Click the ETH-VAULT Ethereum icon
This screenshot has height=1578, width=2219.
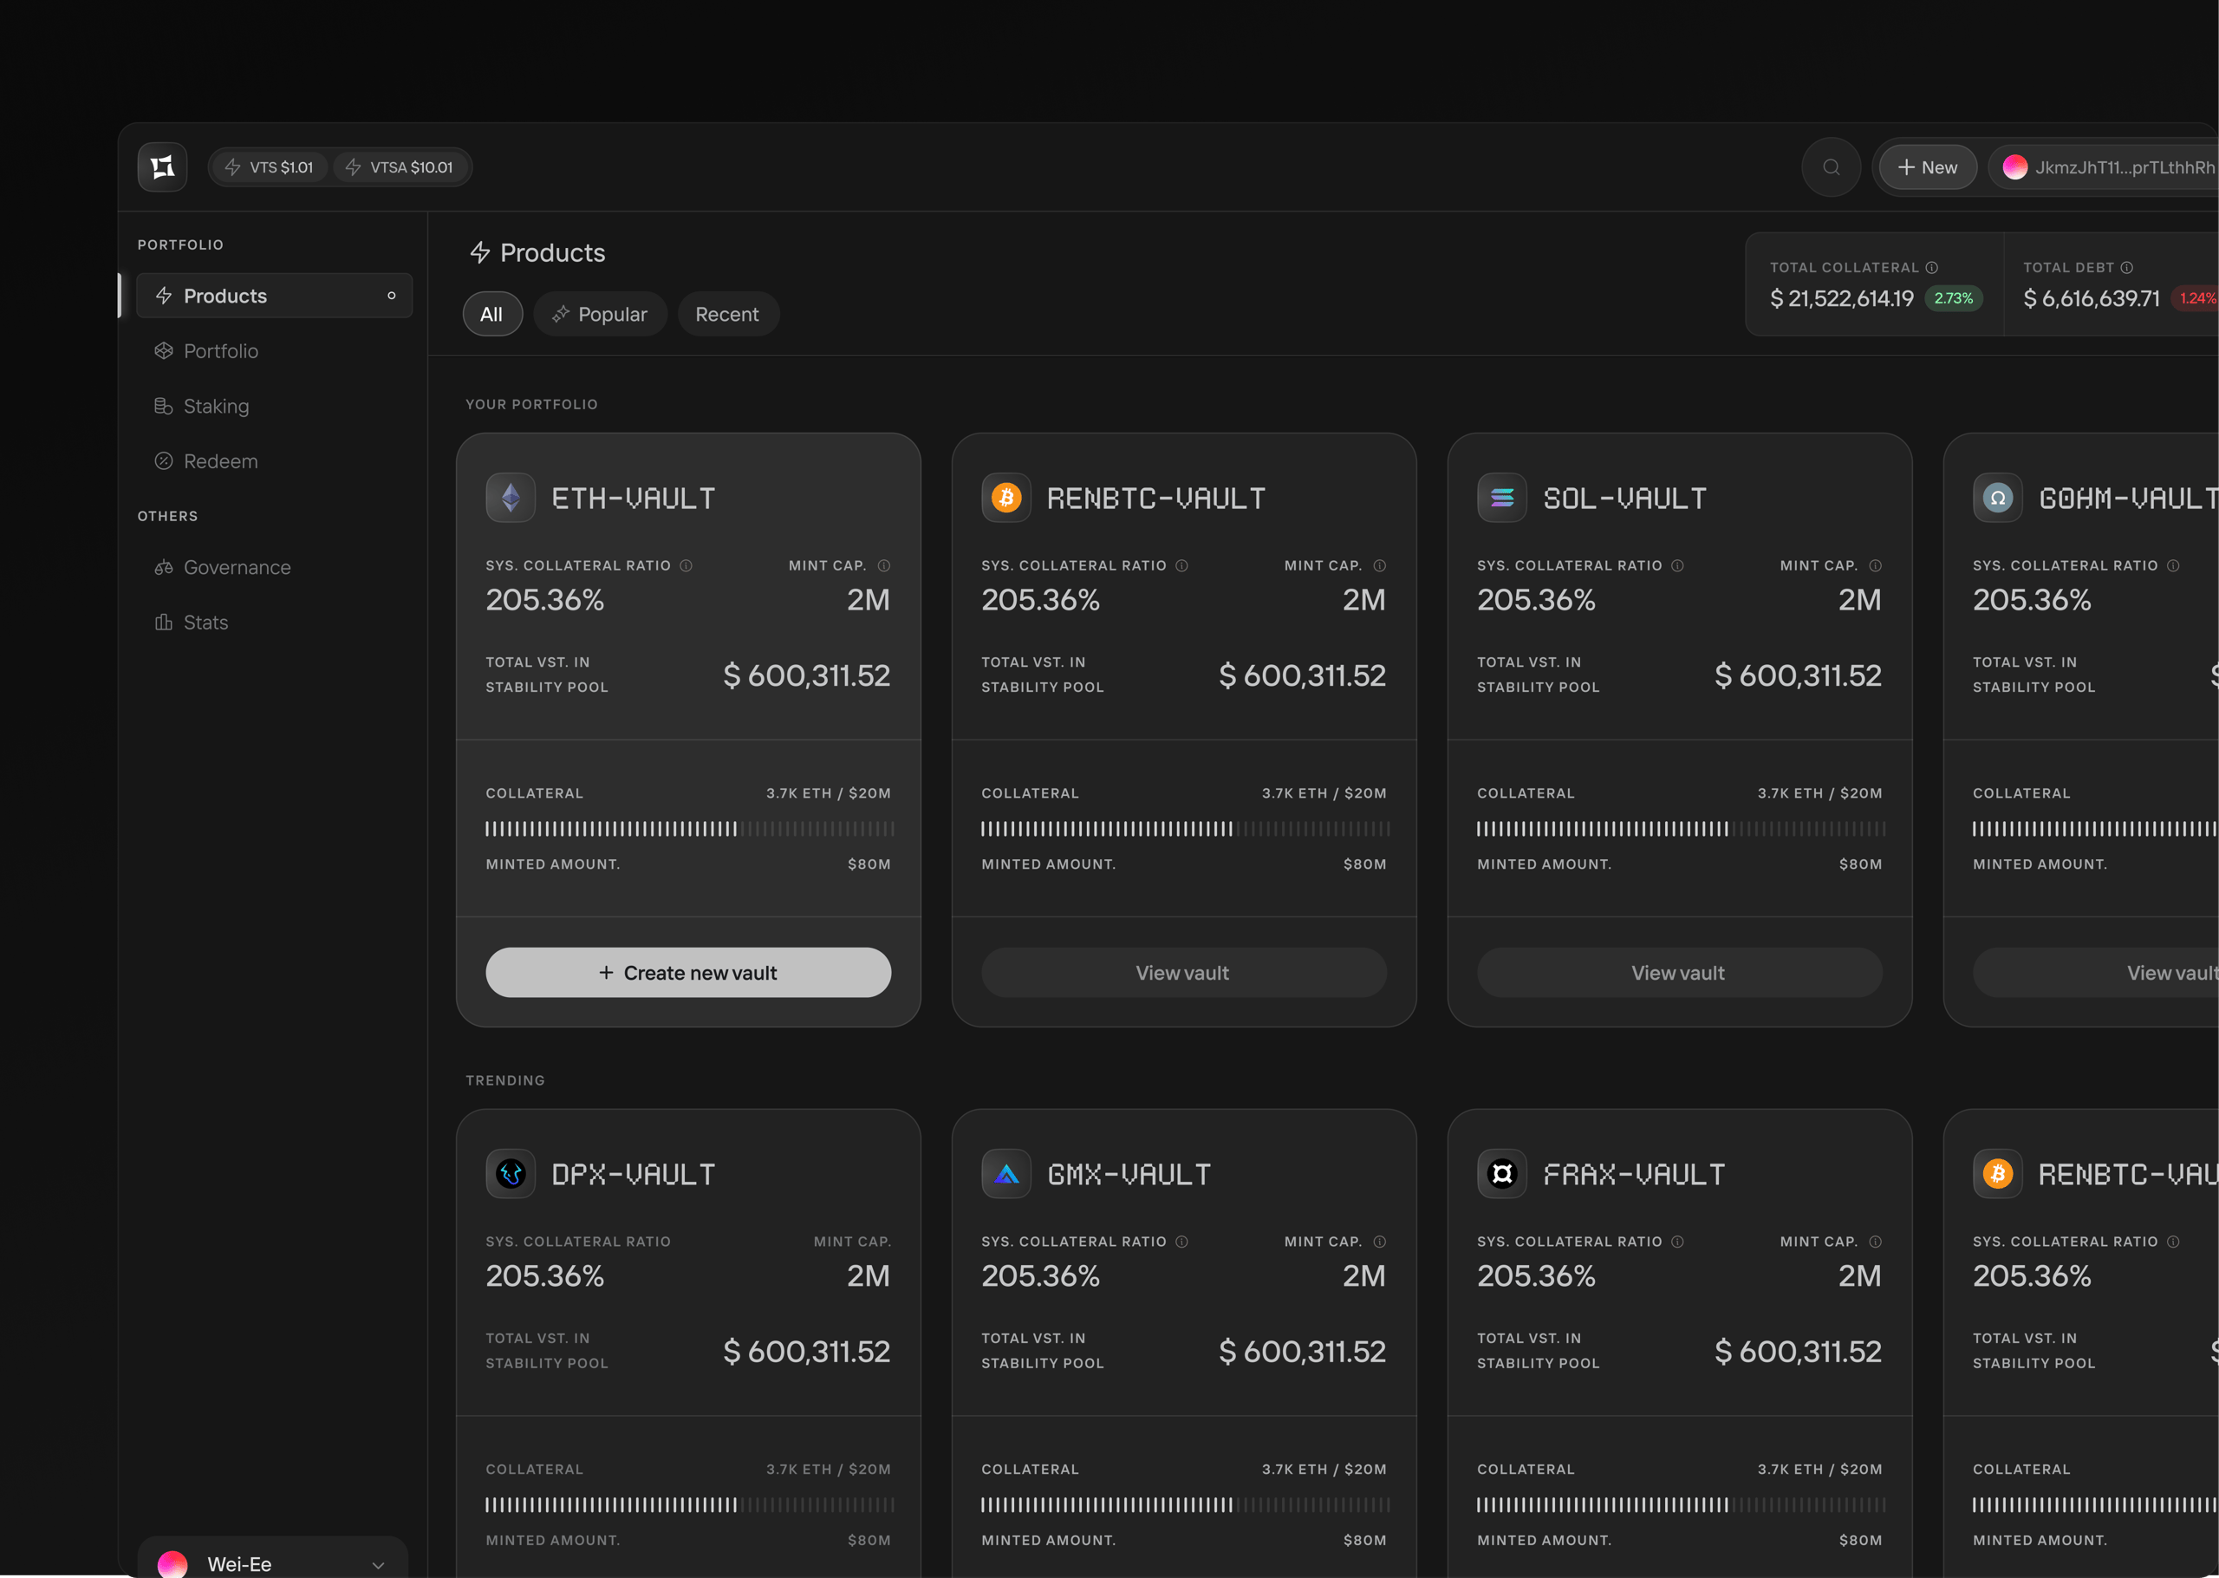click(511, 498)
